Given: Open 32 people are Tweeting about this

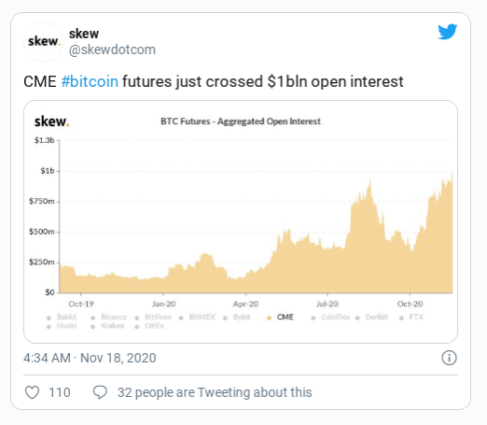Looking at the screenshot, I should pos(215,392).
